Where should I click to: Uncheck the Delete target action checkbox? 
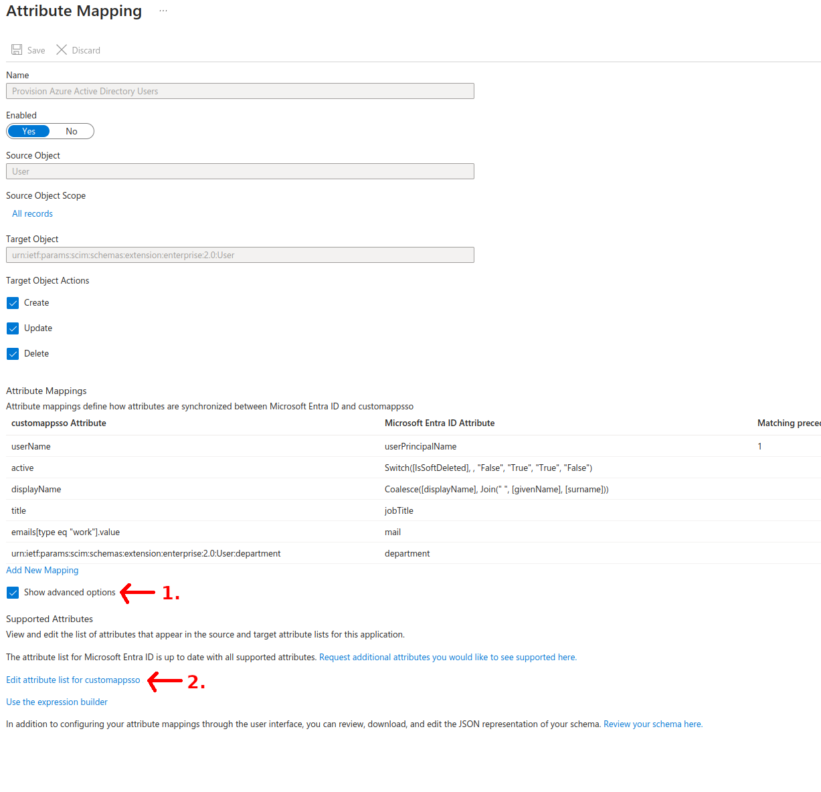pos(13,354)
